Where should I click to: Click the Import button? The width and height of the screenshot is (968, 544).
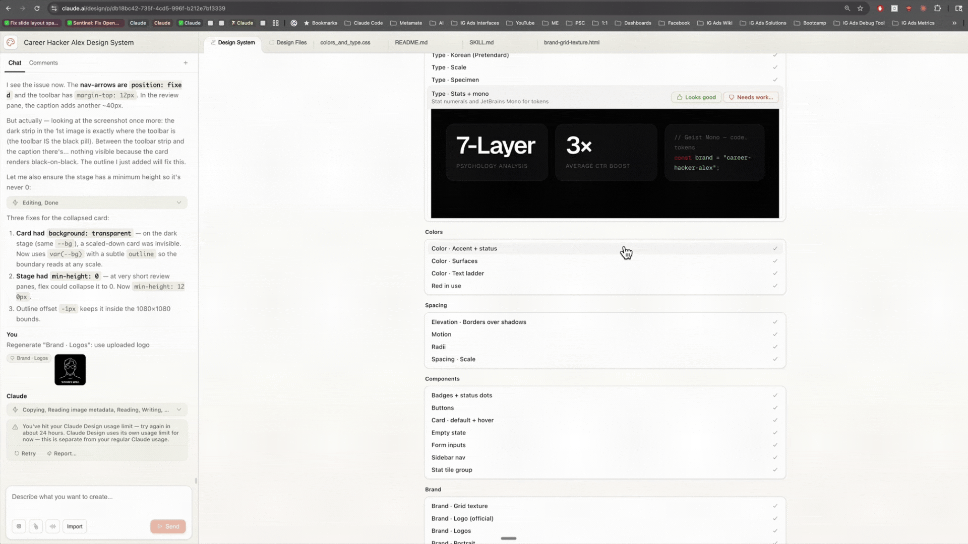(x=75, y=526)
